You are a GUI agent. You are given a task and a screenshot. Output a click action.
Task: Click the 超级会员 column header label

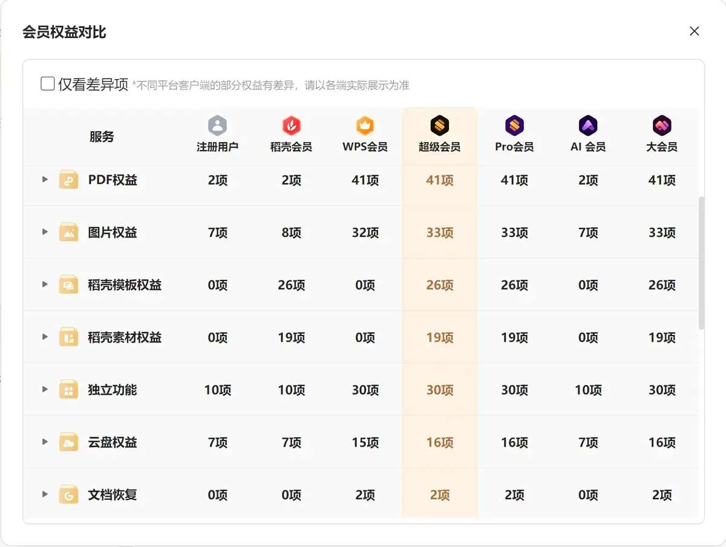(439, 147)
